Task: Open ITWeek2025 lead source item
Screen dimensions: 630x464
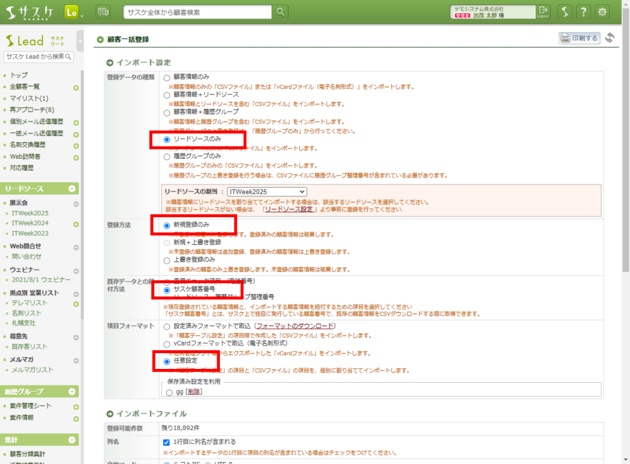Action: pos(30,213)
